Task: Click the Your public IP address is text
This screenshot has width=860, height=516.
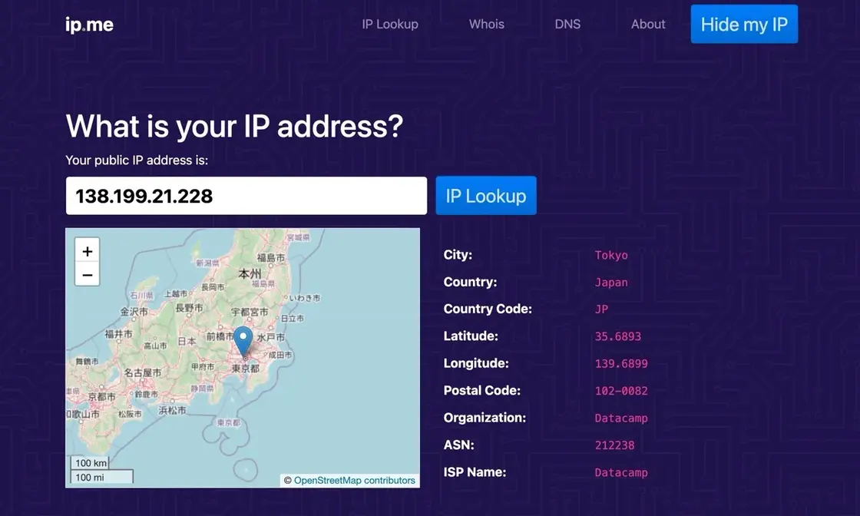Action: pos(137,160)
